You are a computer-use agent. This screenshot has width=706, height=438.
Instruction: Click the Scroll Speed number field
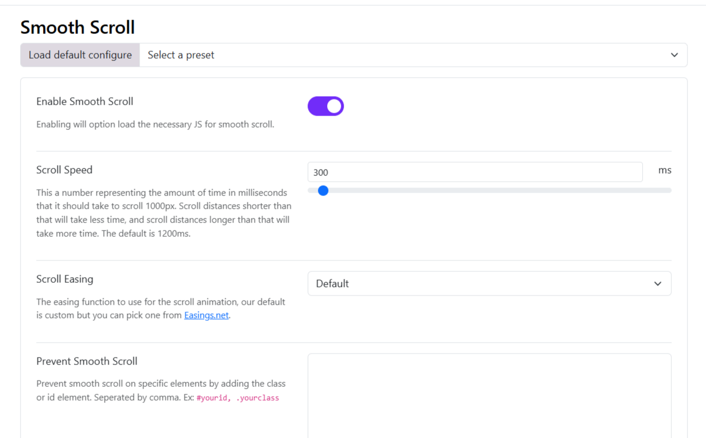475,172
